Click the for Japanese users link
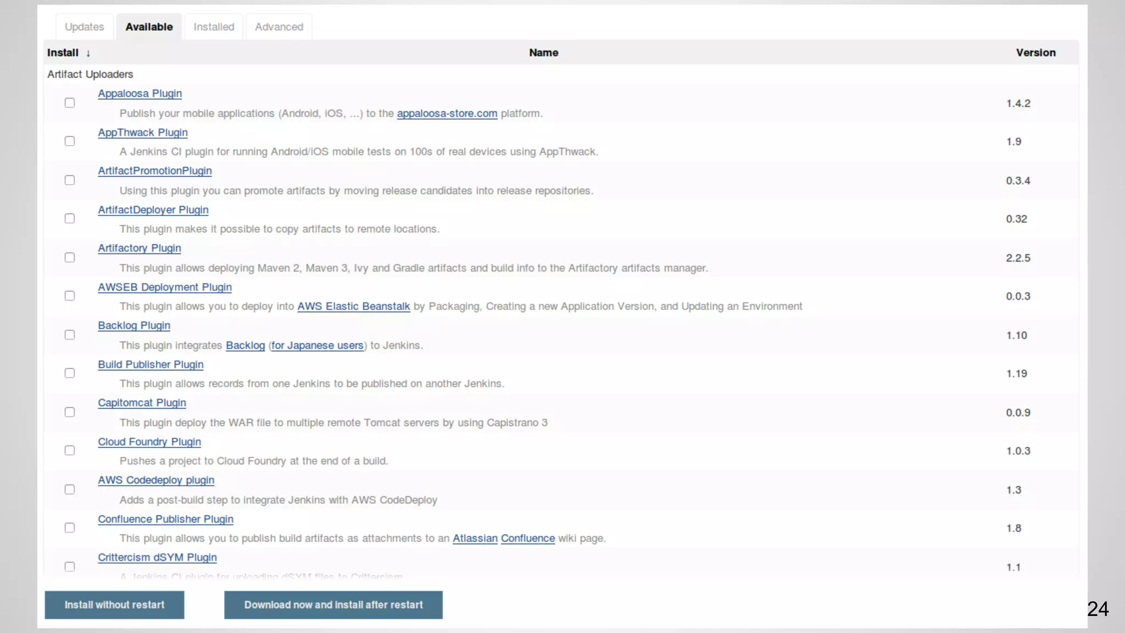This screenshot has width=1125, height=633. [317, 345]
